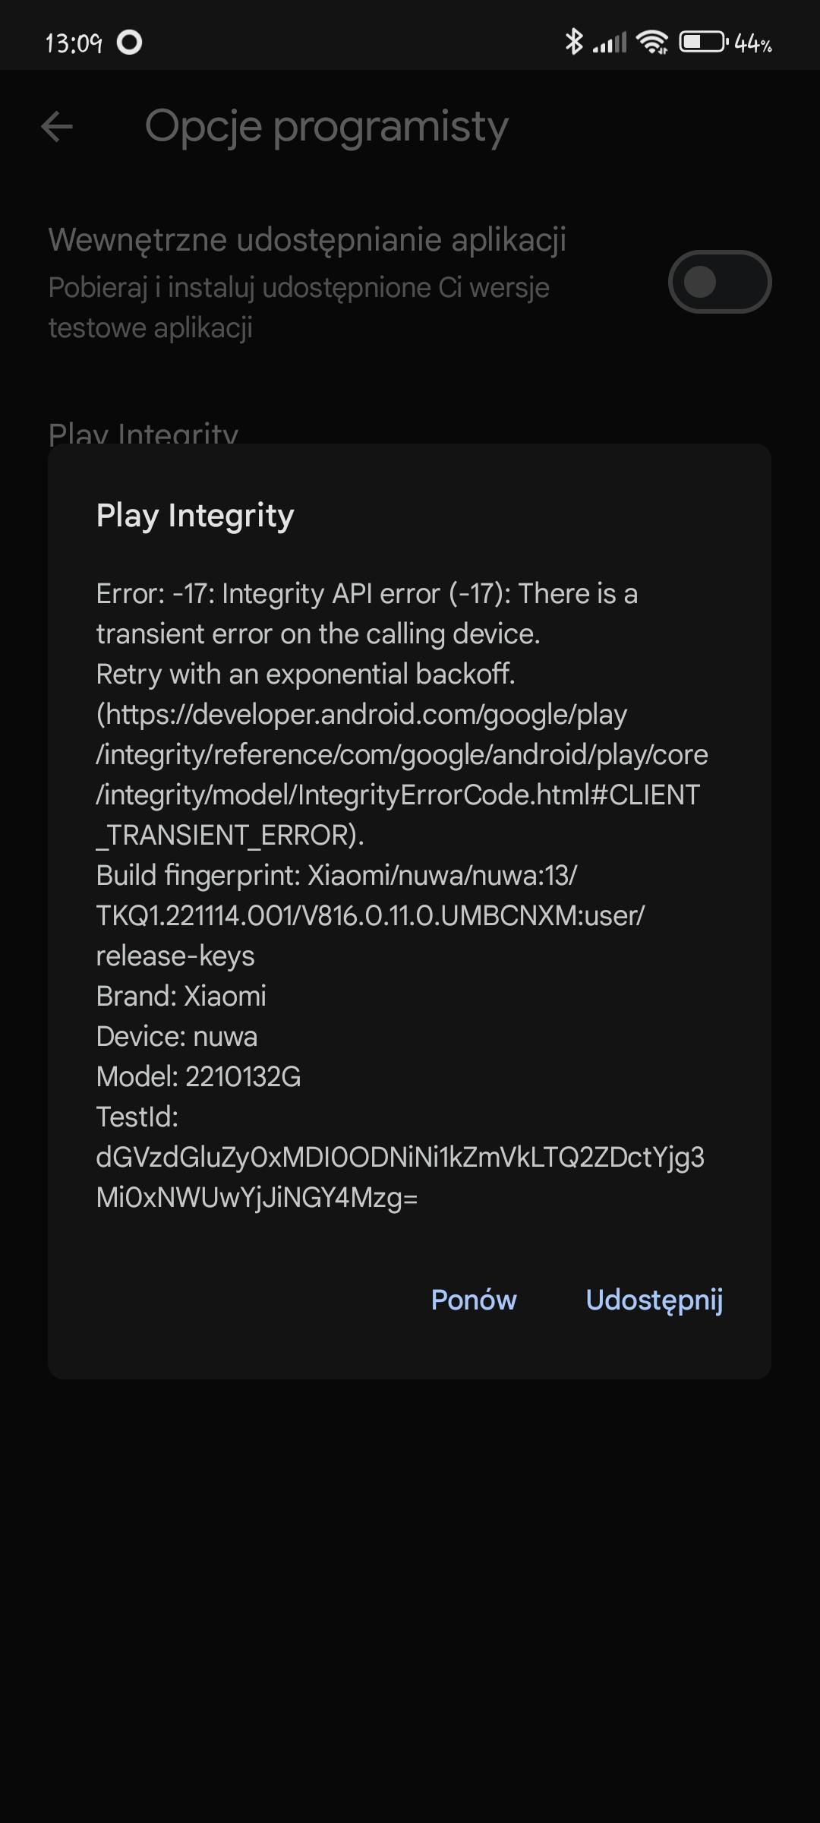Tap the Brand: Xiaomi line
The height and width of the screenshot is (1823, 820).
pyautogui.click(x=181, y=996)
